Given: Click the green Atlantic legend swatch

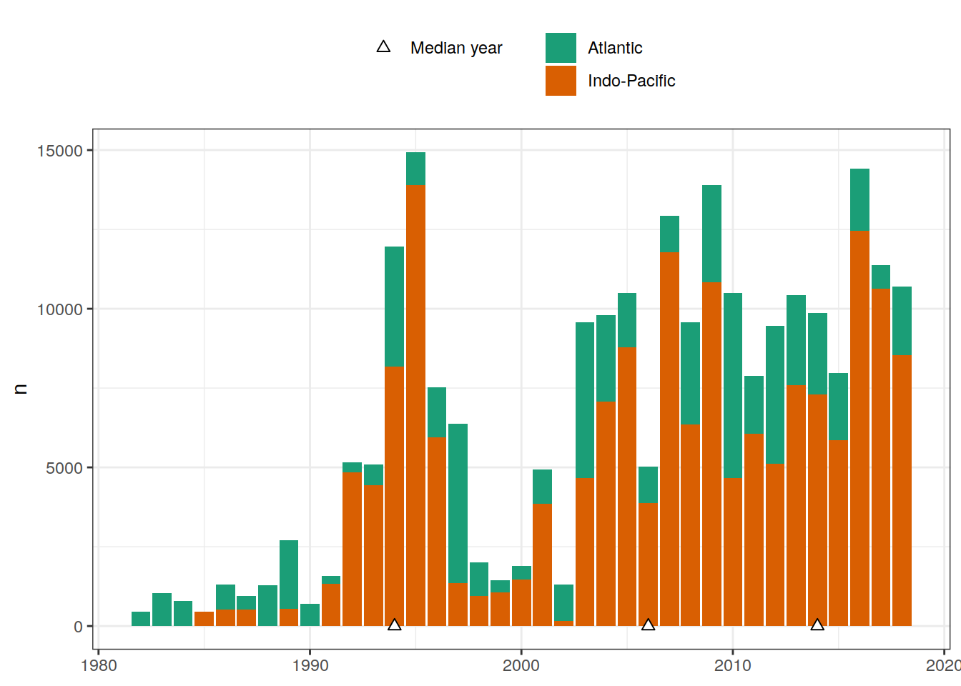Looking at the screenshot, I should click(x=561, y=48).
